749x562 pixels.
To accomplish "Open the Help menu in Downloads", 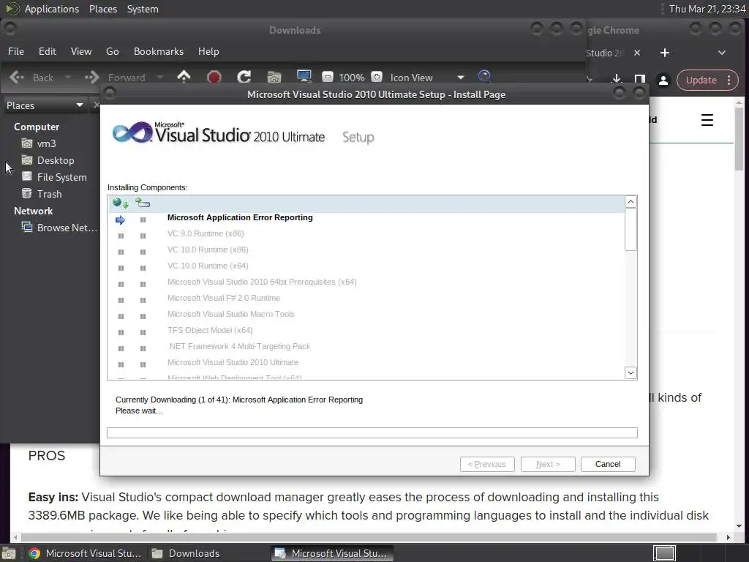I will point(208,51).
